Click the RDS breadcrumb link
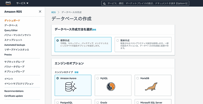This screenshot has width=203, height=104. [54, 12]
